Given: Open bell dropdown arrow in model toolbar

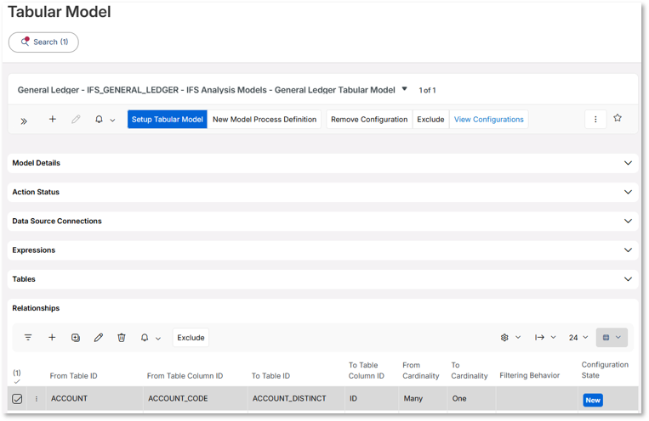Looking at the screenshot, I should click(112, 121).
